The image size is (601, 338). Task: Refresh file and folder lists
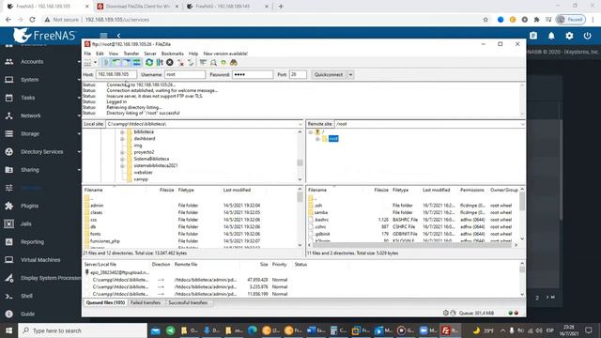point(149,63)
